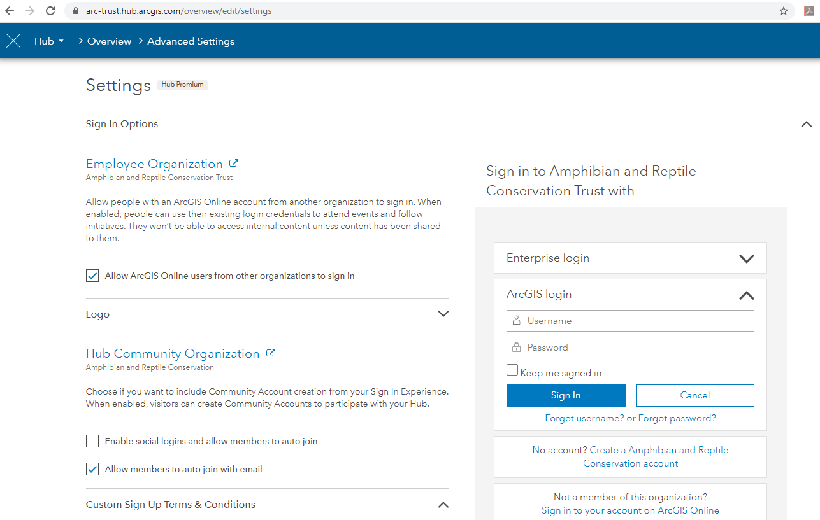This screenshot has height=520, width=820.
Task: Open Hub Community Organization external link icon
Action: click(x=271, y=353)
